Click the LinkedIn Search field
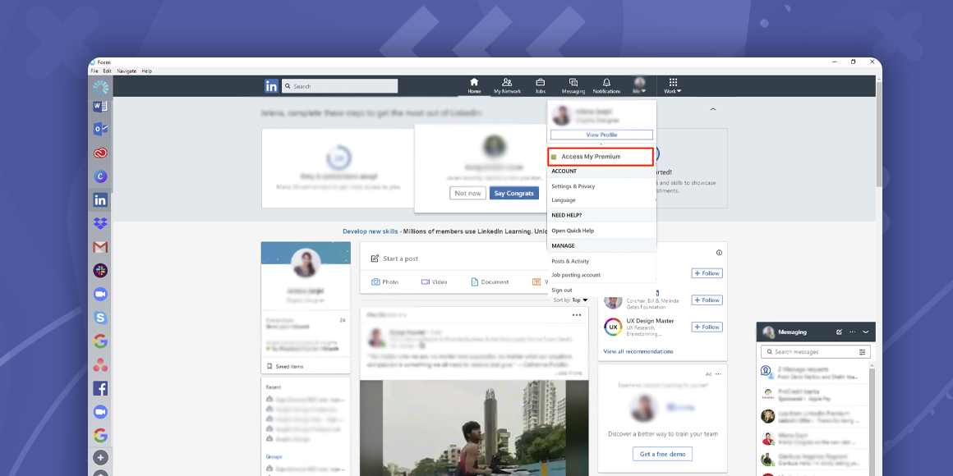 click(340, 86)
